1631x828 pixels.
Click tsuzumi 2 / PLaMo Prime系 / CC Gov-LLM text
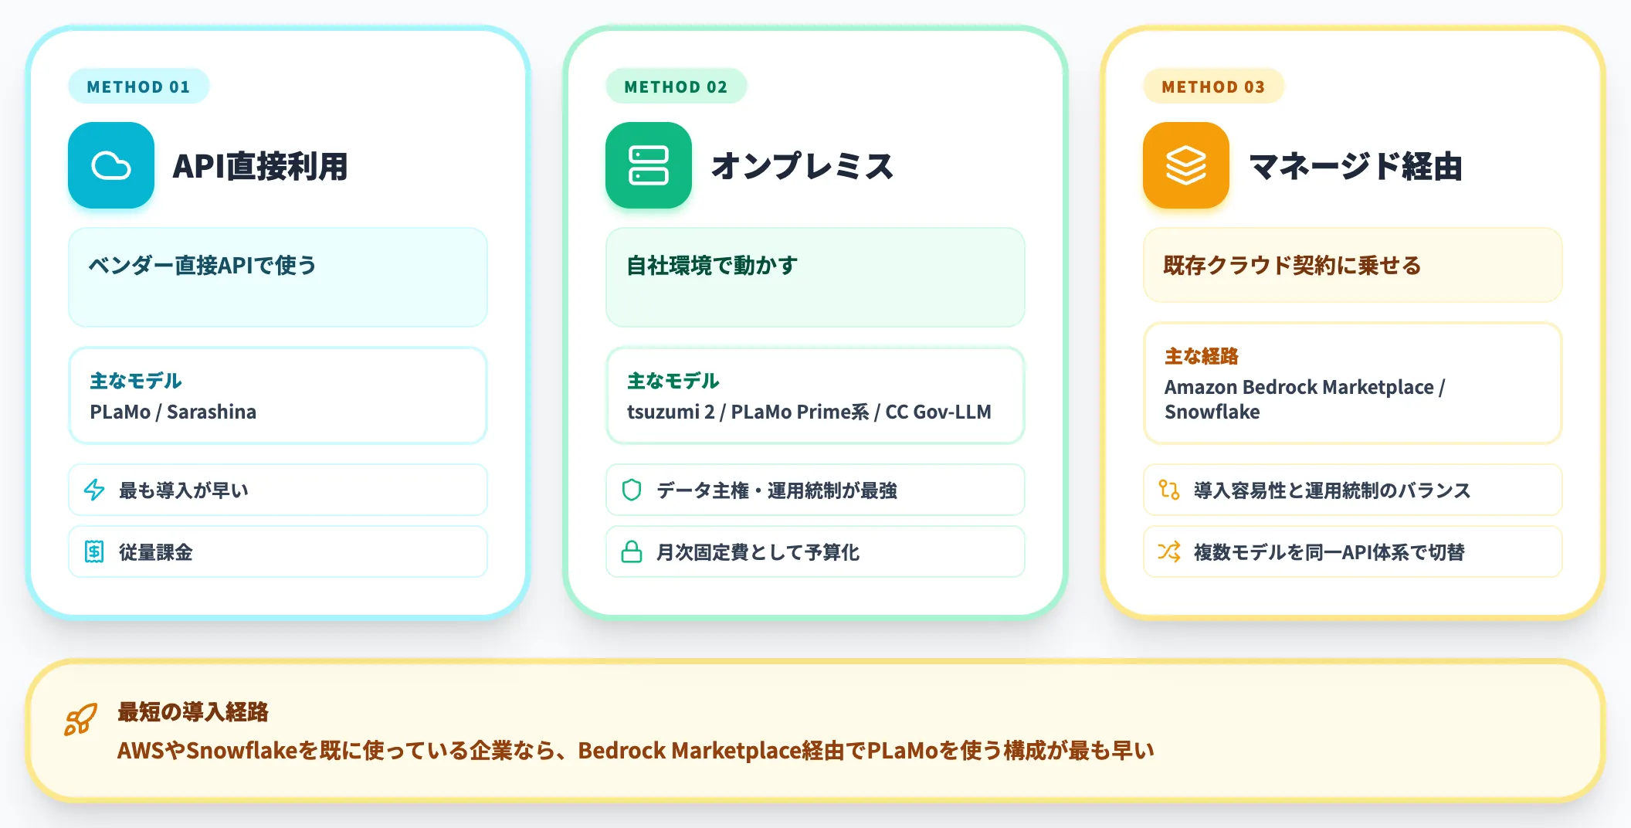(809, 412)
